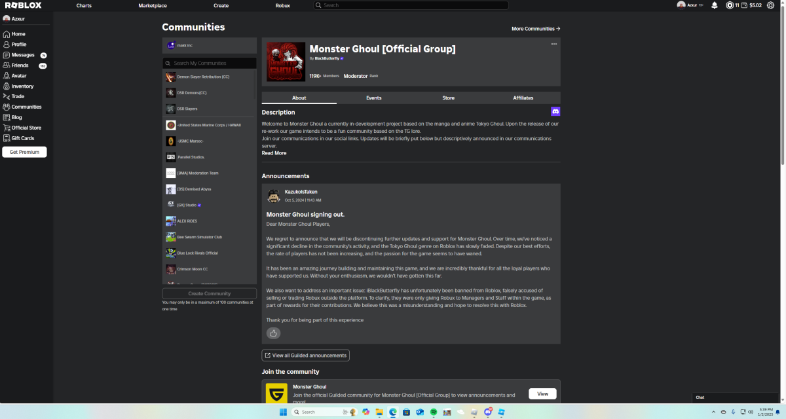Open File Explorer from the taskbar

point(379,412)
